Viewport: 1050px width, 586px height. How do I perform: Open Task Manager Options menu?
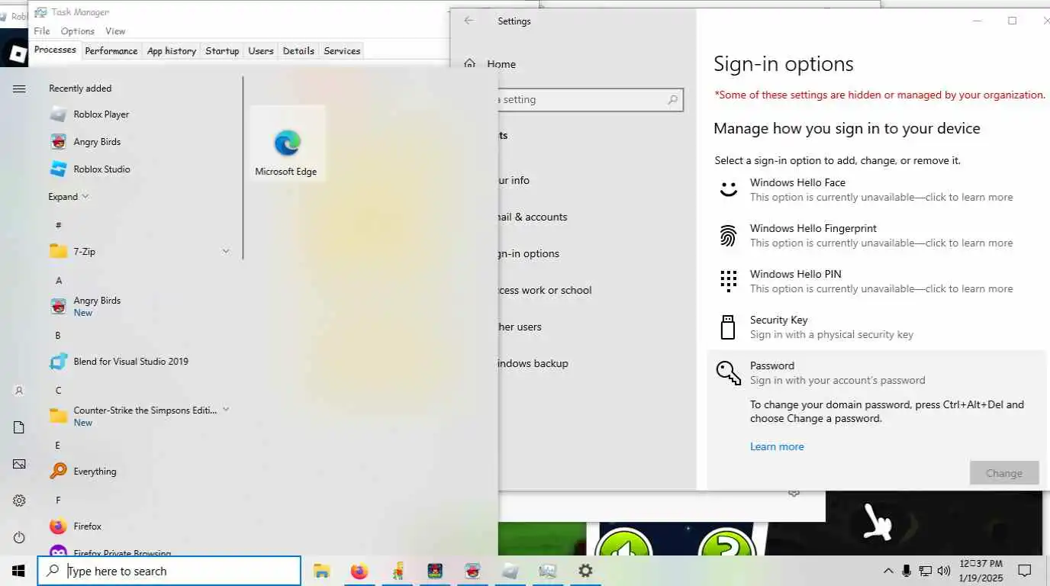(78, 31)
